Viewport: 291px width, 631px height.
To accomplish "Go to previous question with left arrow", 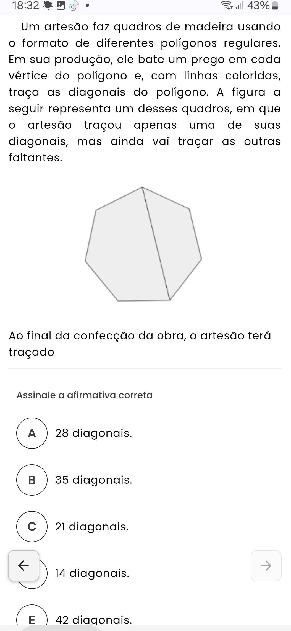I will point(23,566).
